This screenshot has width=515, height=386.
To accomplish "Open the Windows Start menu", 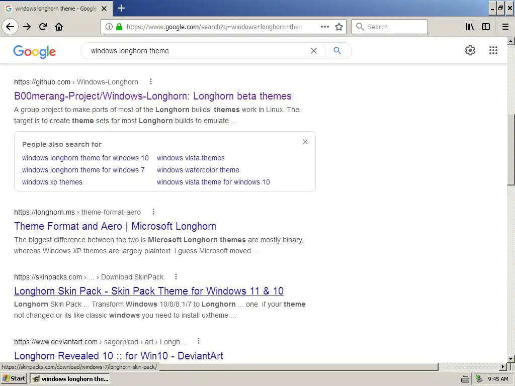I will pyautogui.click(x=14, y=378).
